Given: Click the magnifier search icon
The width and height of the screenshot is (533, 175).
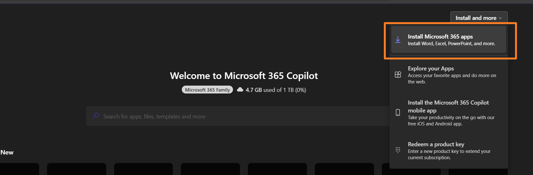Looking at the screenshot, I should point(95,116).
